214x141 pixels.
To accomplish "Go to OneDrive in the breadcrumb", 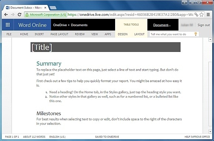I will (x=60, y=25).
